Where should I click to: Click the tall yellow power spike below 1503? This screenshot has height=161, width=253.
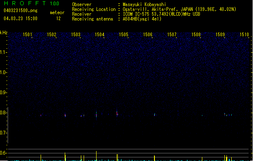point(65,157)
